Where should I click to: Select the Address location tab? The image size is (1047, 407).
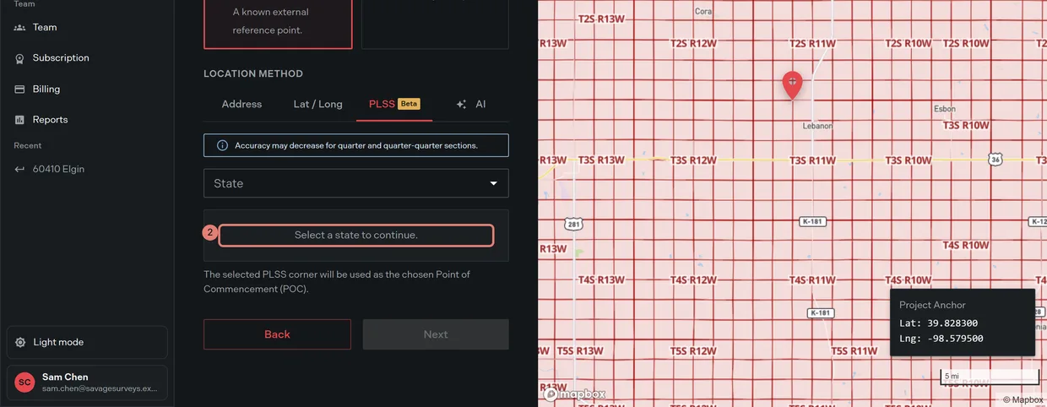241,104
